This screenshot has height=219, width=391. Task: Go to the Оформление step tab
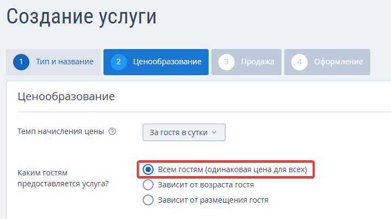pos(327,62)
